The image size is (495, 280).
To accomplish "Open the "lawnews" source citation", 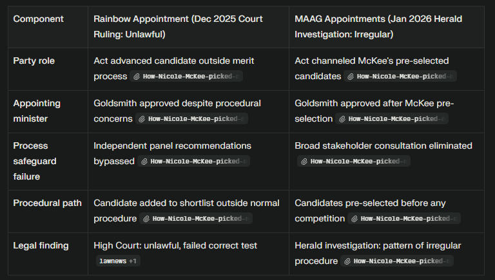I will pyautogui.click(x=113, y=261).
